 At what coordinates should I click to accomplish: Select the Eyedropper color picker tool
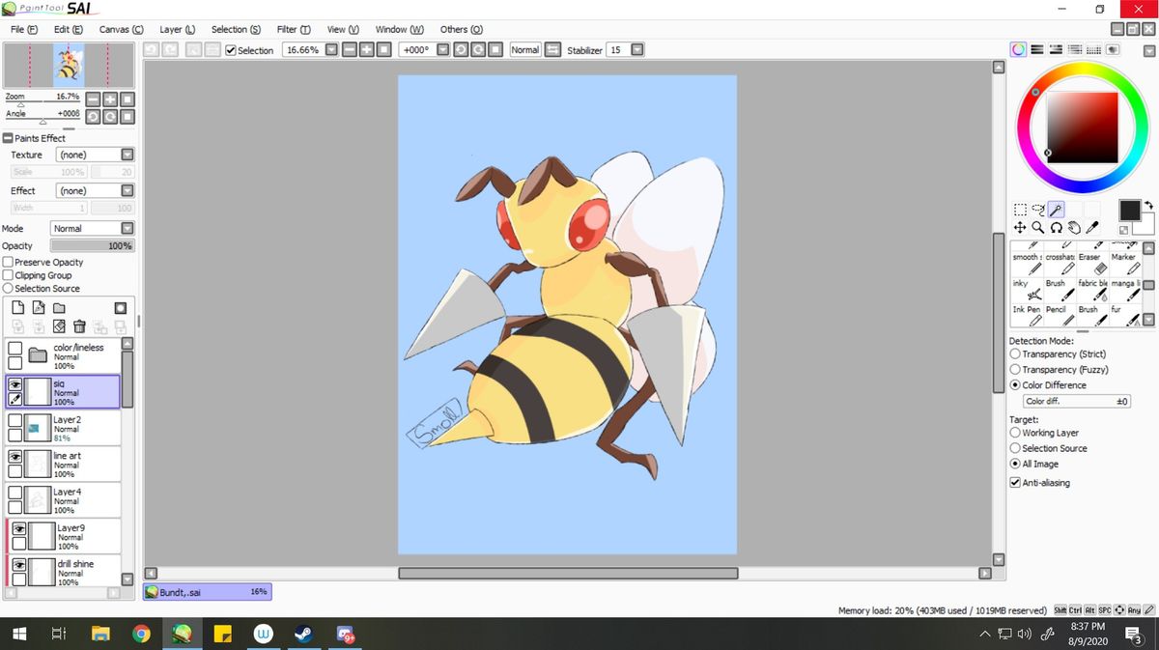click(1092, 228)
